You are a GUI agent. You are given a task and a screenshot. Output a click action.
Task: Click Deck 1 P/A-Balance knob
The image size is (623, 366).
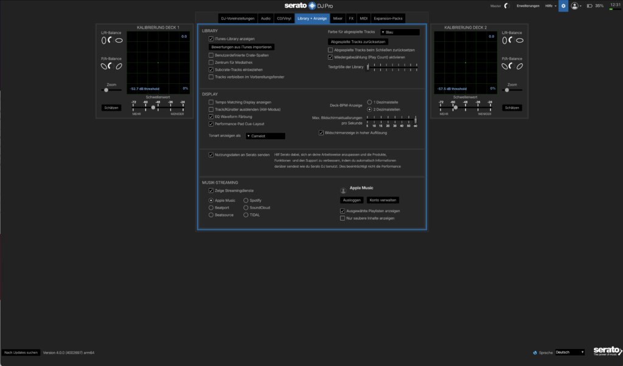(x=111, y=66)
